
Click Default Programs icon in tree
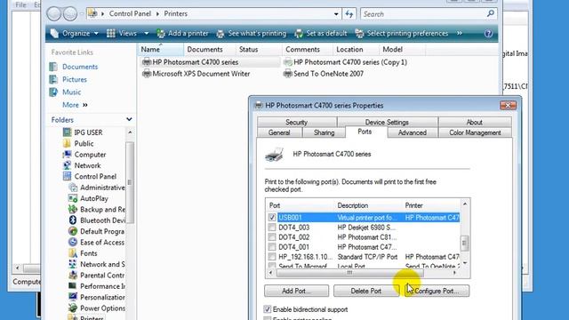pos(73,231)
